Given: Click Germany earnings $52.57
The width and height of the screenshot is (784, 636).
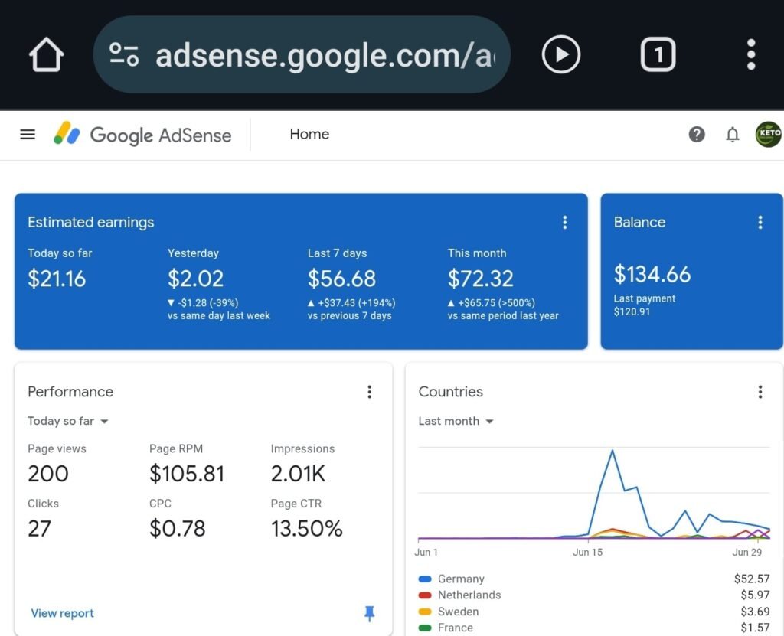Looking at the screenshot, I should tap(752, 579).
